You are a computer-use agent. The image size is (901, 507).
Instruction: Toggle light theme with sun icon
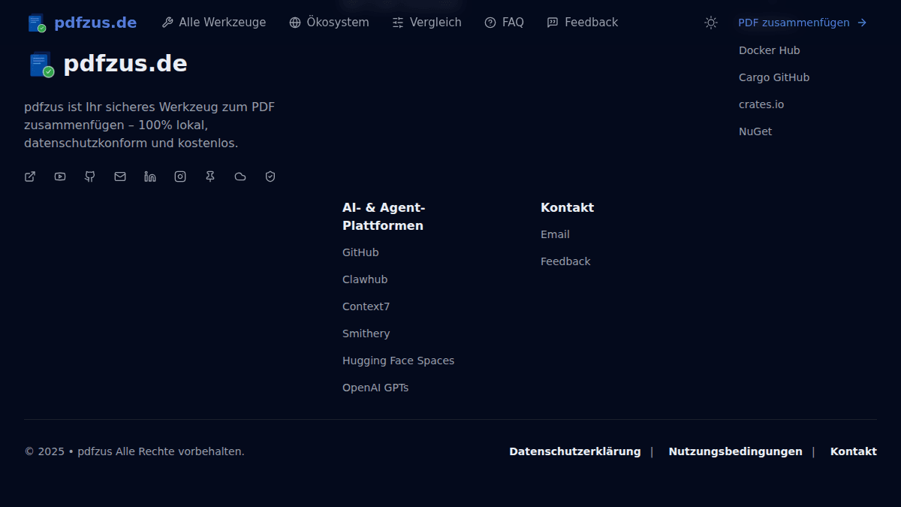[x=711, y=23]
